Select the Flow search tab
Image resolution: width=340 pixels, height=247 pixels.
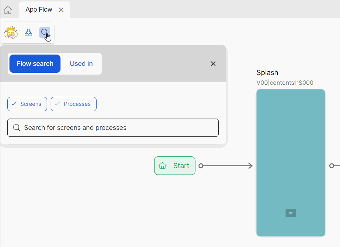coord(35,64)
